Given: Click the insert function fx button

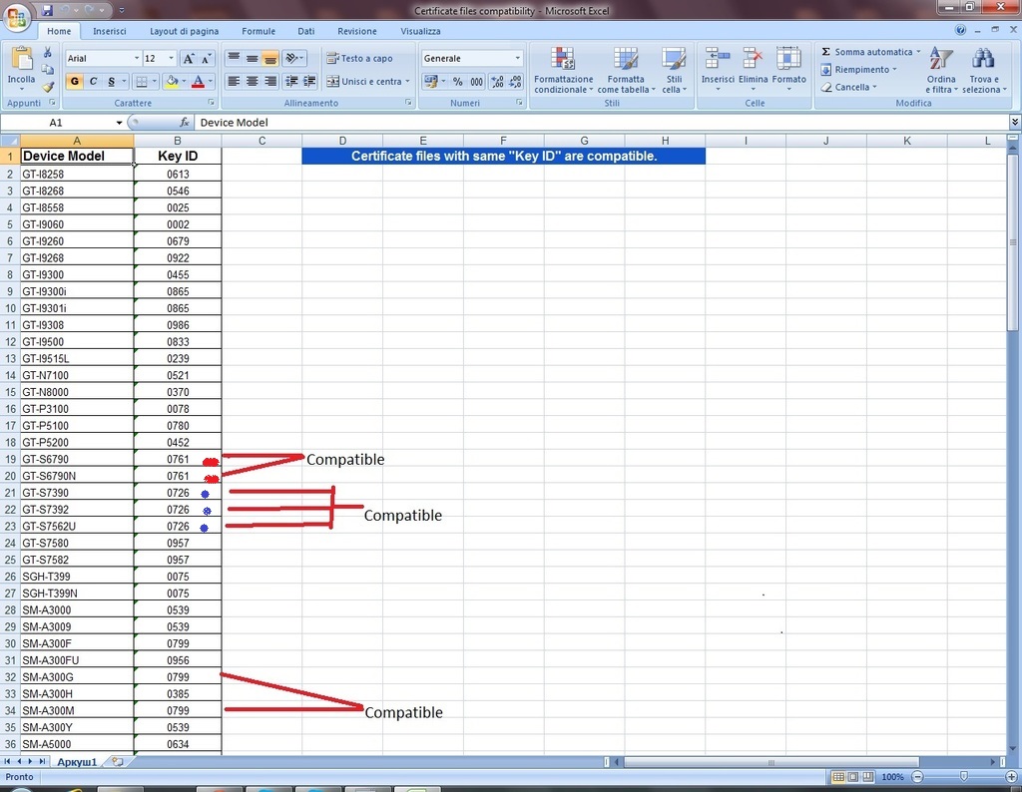Looking at the screenshot, I should (185, 123).
